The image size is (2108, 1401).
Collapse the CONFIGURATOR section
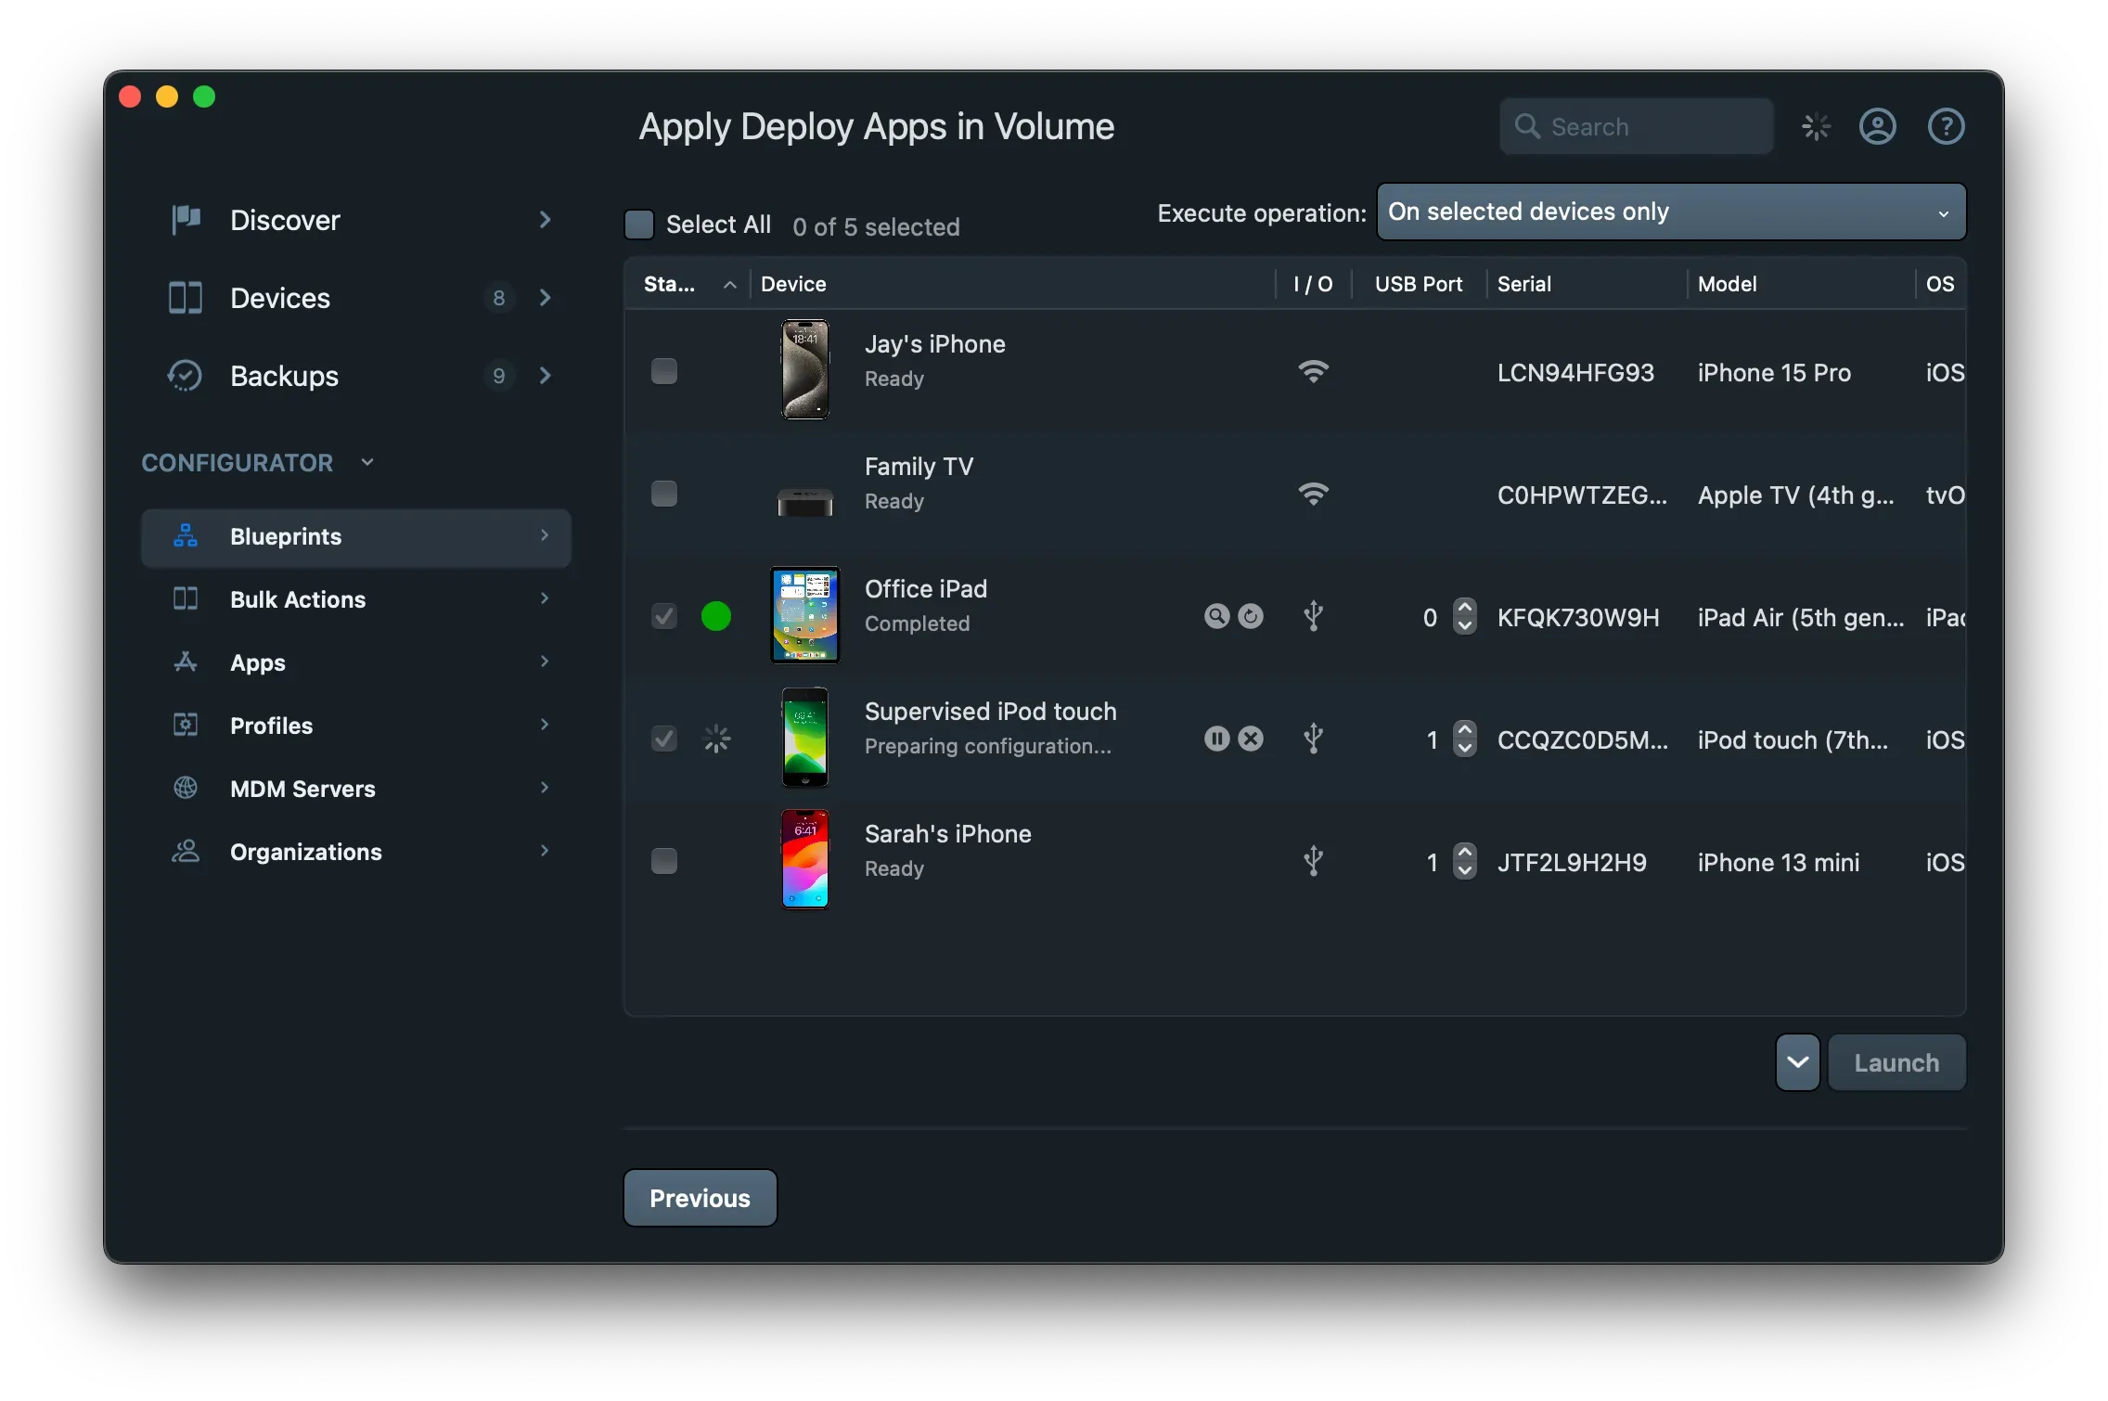(x=366, y=461)
